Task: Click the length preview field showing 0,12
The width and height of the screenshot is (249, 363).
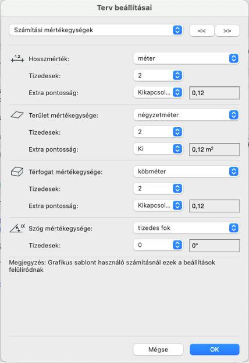Action: 215,93
